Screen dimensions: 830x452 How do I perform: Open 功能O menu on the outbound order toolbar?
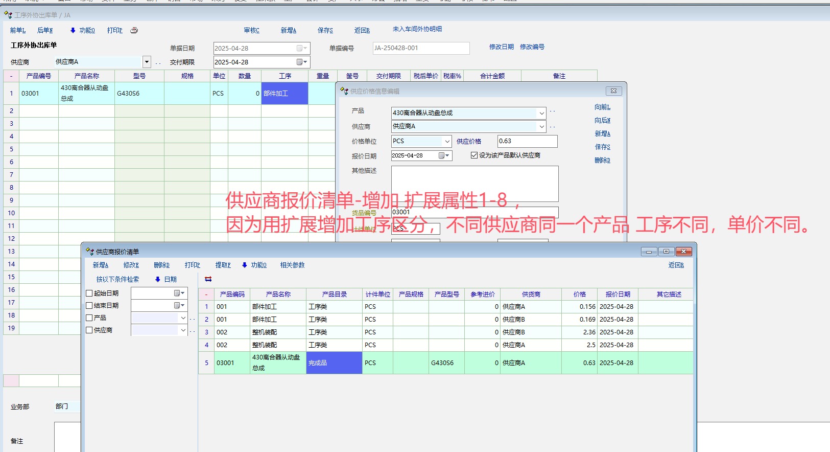point(83,30)
